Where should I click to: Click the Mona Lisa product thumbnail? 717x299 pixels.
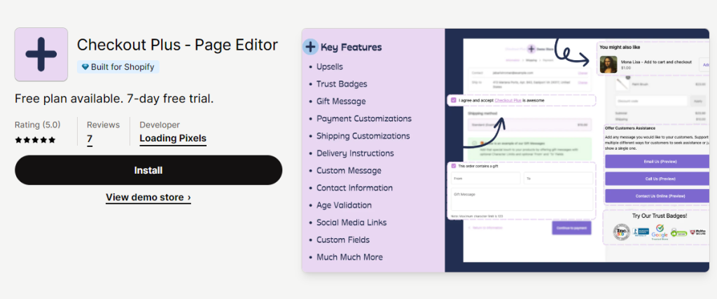(x=608, y=64)
